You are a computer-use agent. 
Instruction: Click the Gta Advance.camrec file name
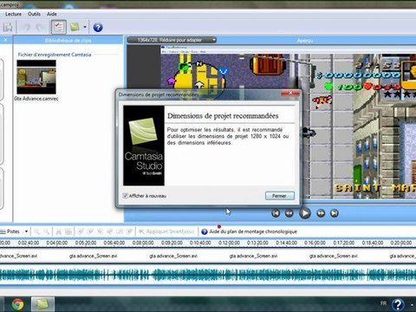[x=36, y=99]
